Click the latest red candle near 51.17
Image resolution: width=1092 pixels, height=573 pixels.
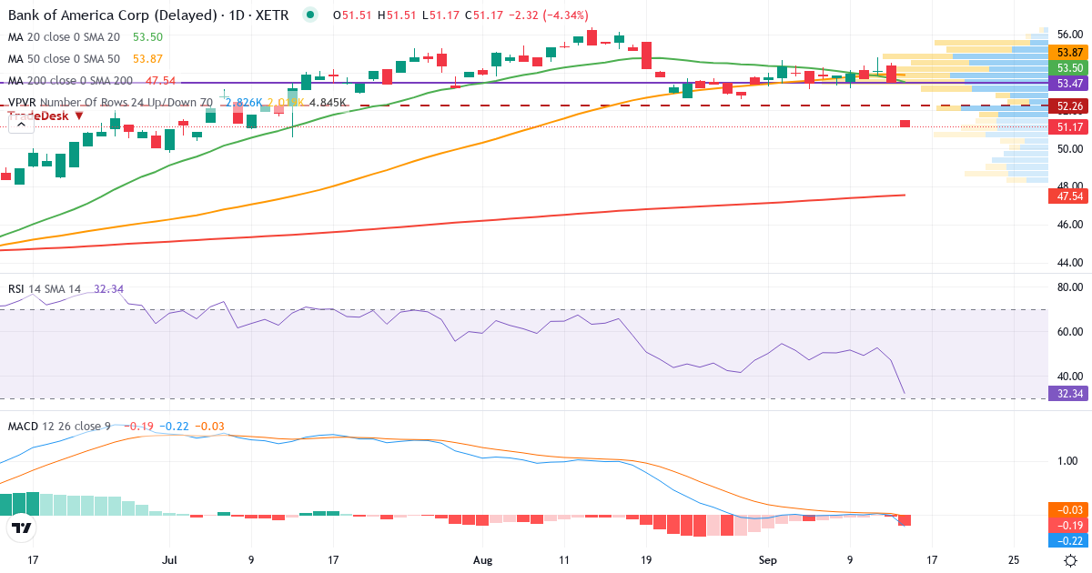click(x=905, y=124)
